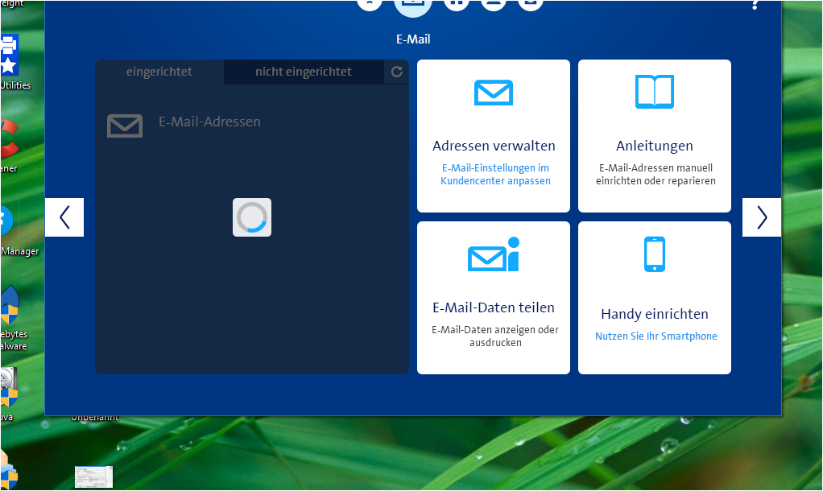This screenshot has width=823, height=491.
Task: Switch to the "eingerichtet" tab
Action: tap(159, 72)
